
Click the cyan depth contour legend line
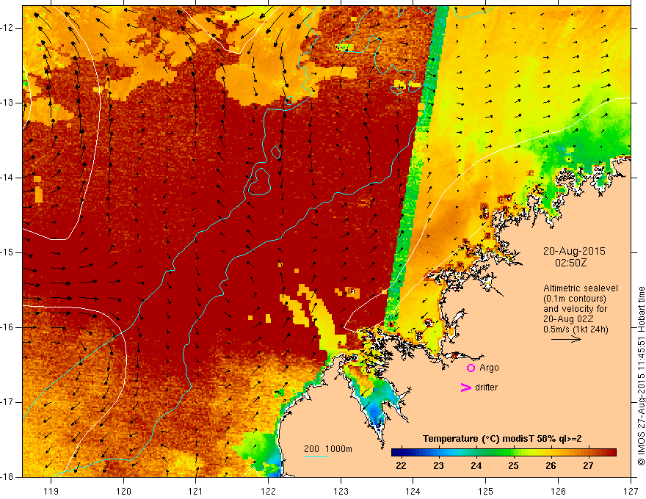[x=316, y=456]
